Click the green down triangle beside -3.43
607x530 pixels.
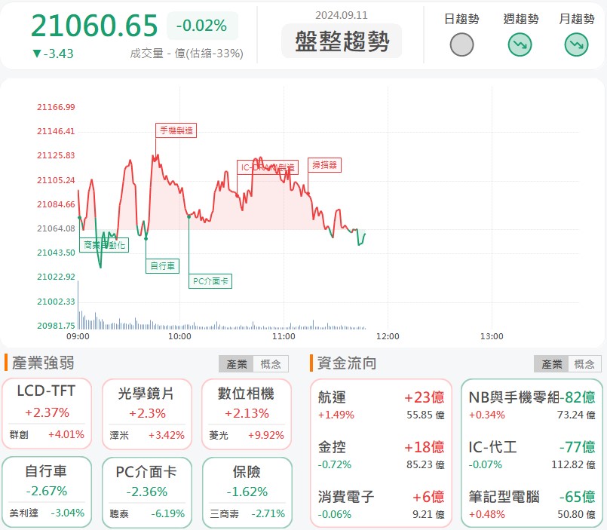tap(37, 54)
